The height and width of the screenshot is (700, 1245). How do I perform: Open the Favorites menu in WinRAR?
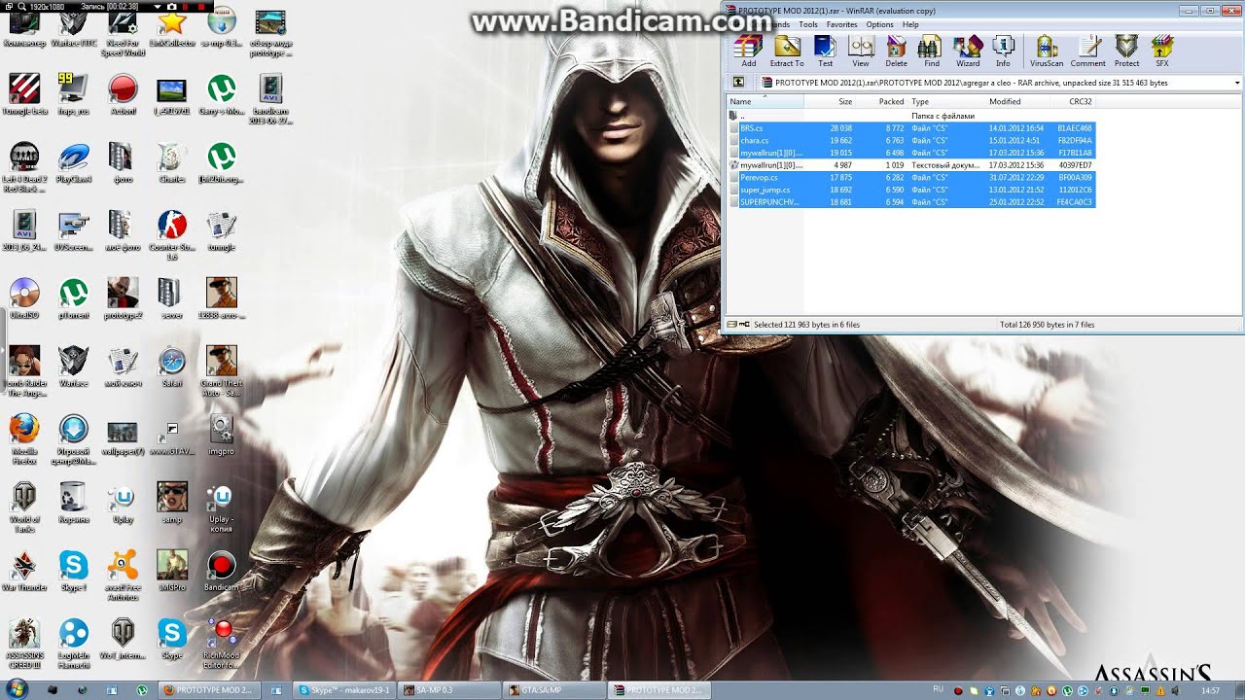pyautogui.click(x=841, y=24)
